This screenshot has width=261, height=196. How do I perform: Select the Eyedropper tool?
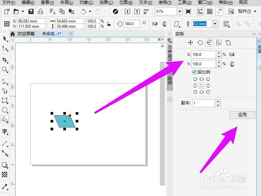5,187
